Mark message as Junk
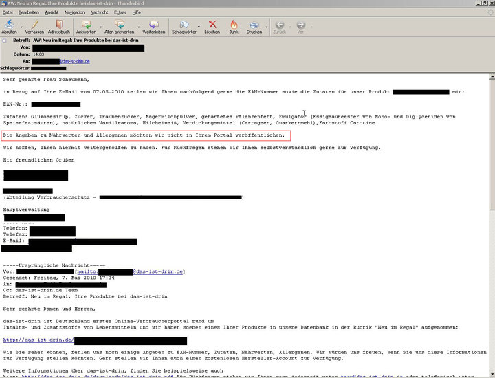This screenshot has height=378, width=495. coord(234,27)
